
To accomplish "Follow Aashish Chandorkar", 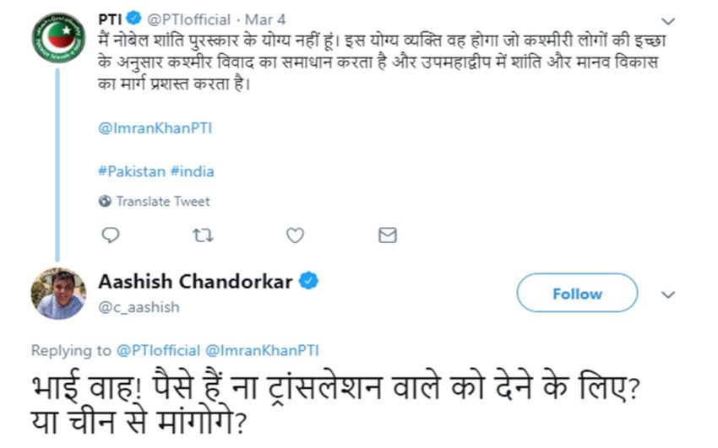I will 577,294.
